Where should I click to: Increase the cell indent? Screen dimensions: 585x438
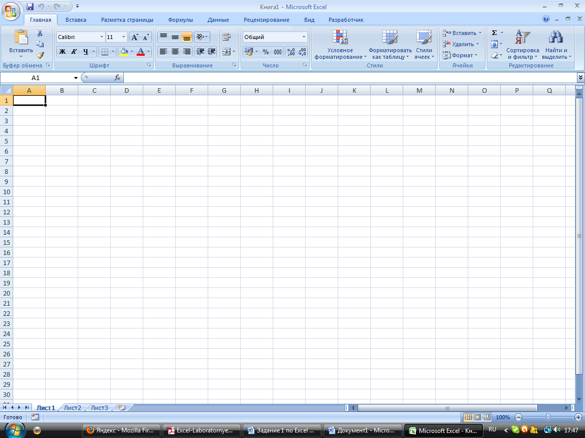point(212,52)
